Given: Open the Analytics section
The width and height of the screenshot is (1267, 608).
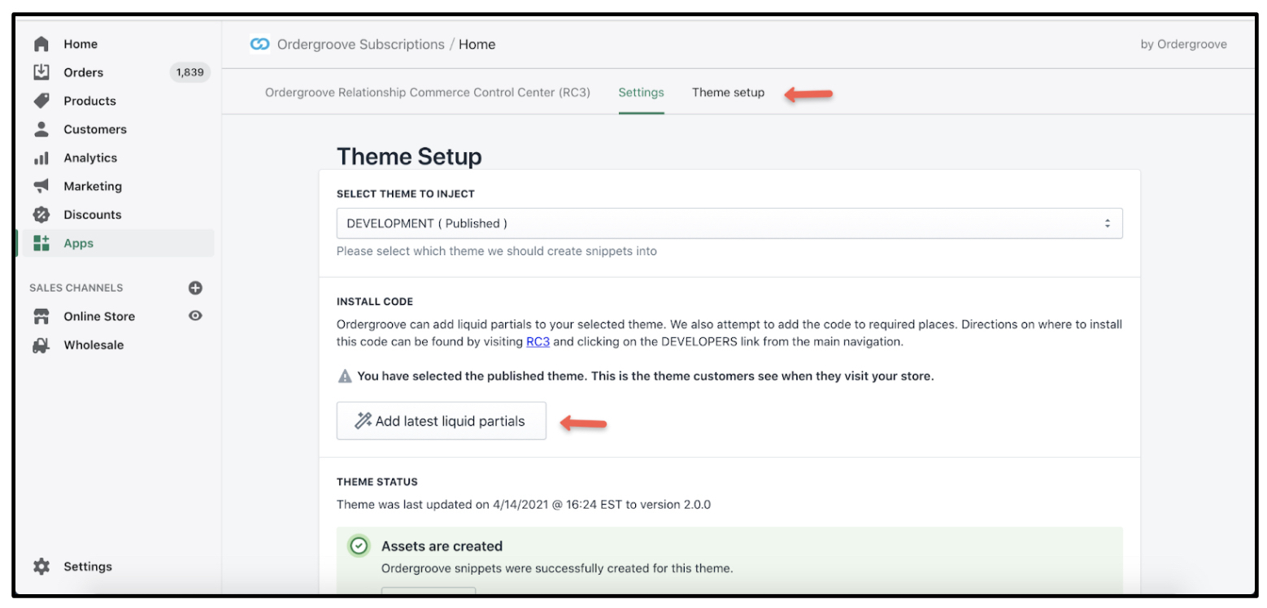Looking at the screenshot, I should pos(89,157).
